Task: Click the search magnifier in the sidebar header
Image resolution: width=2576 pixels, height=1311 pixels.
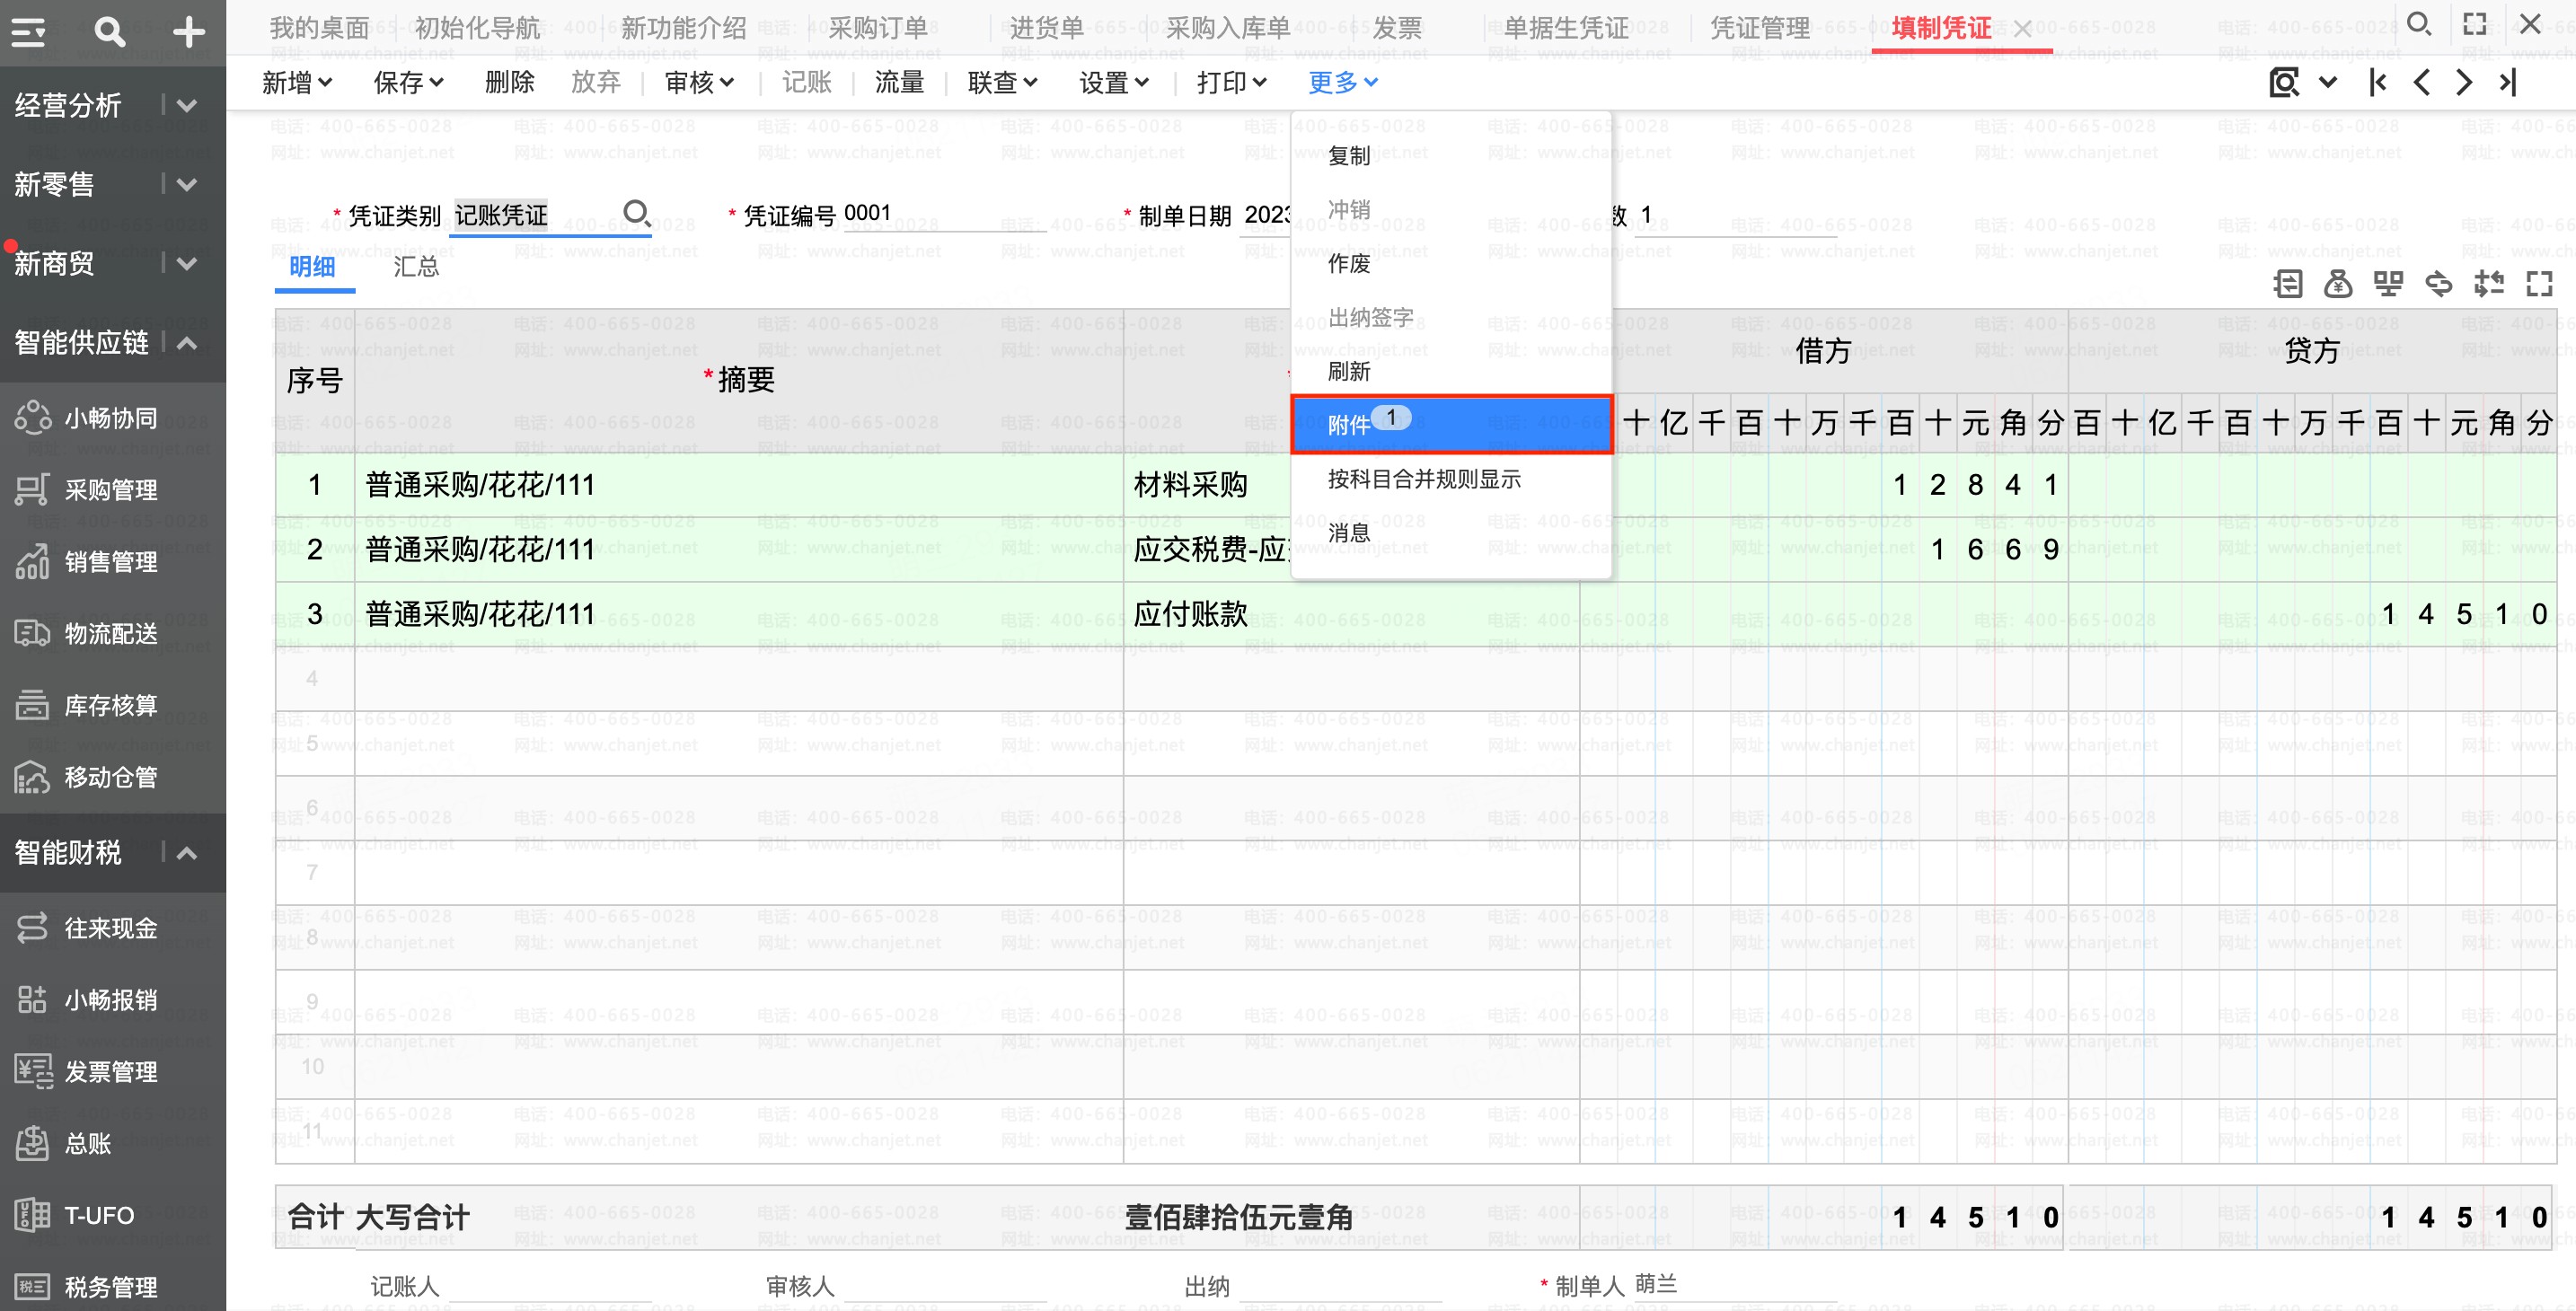Action: pyautogui.click(x=110, y=32)
